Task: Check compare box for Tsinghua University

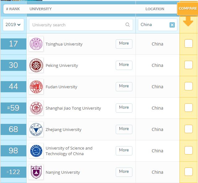Action: coord(188,44)
